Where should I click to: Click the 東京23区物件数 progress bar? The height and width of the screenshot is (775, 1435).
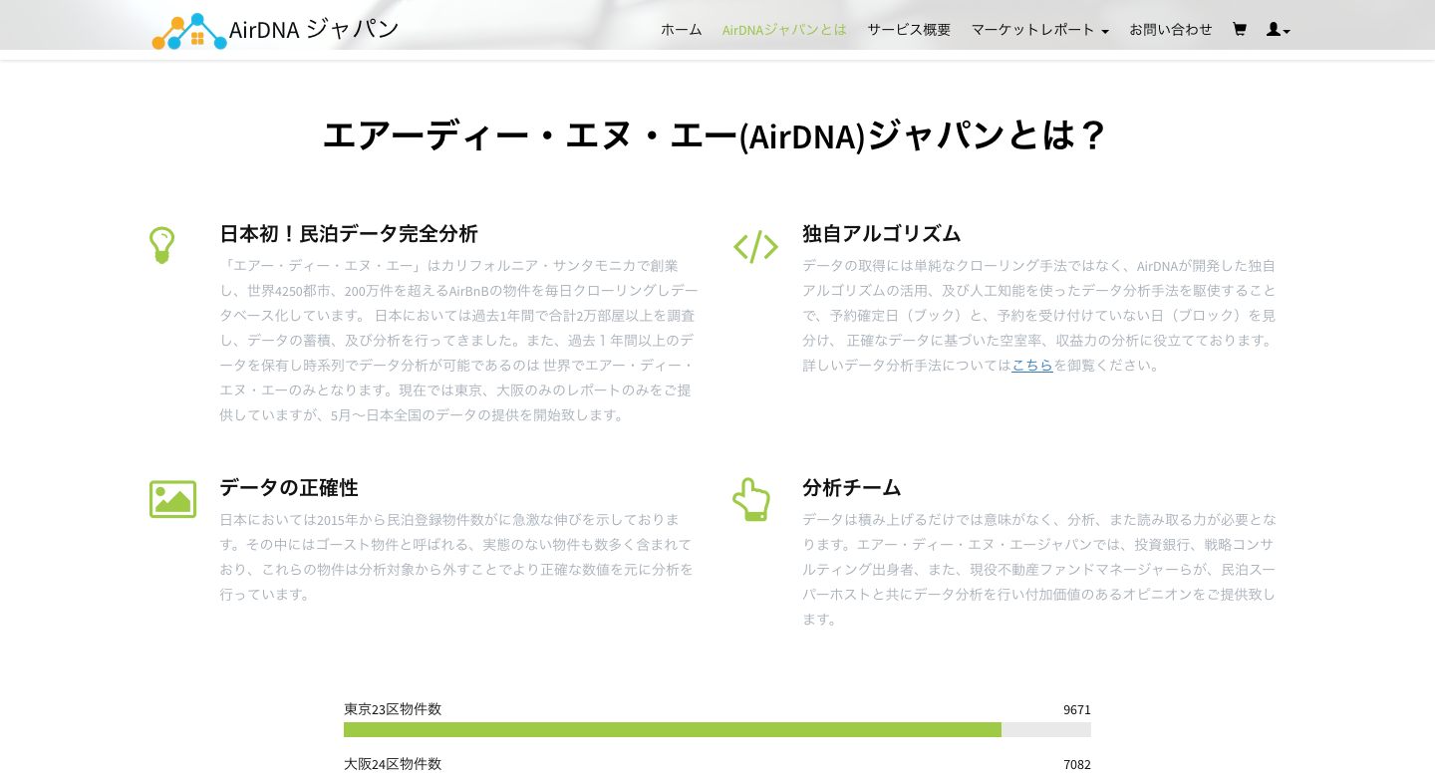point(717,729)
